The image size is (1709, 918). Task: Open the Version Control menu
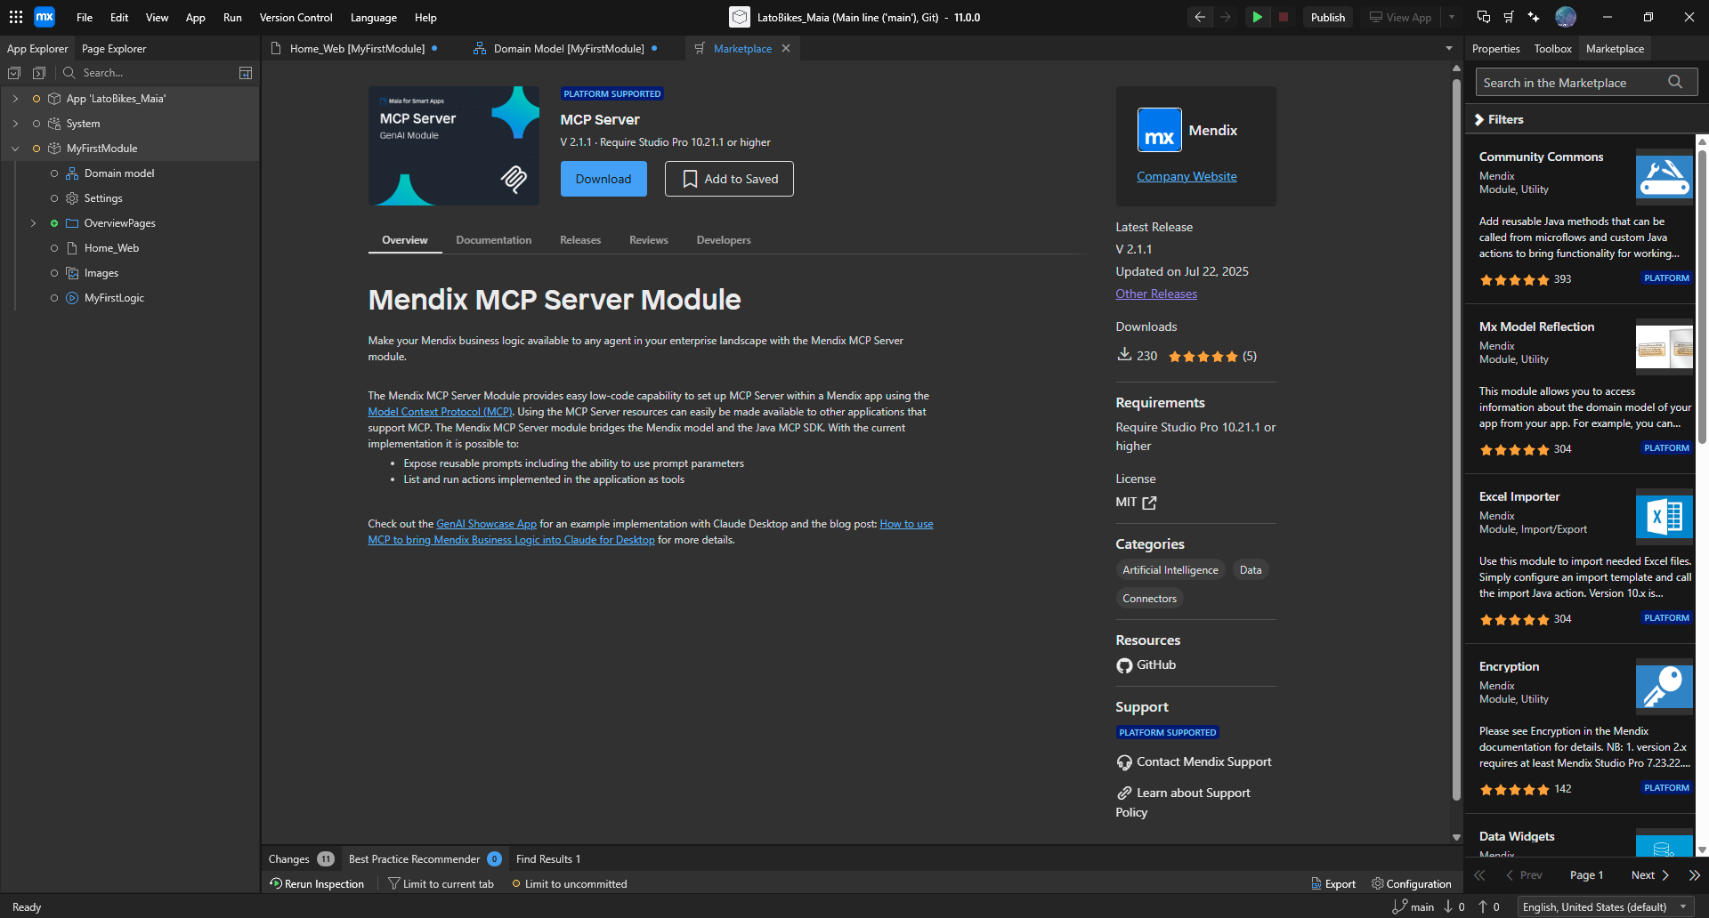296,17
